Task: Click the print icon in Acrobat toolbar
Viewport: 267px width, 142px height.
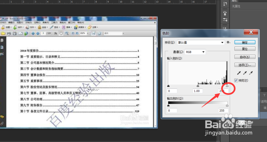Action: pos(9,33)
